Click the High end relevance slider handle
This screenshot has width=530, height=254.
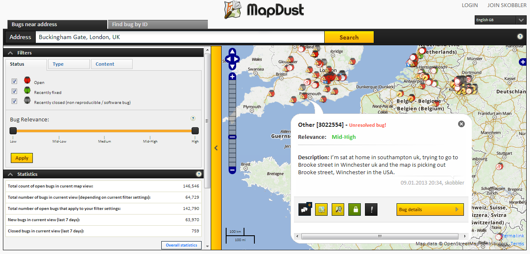coord(195,131)
